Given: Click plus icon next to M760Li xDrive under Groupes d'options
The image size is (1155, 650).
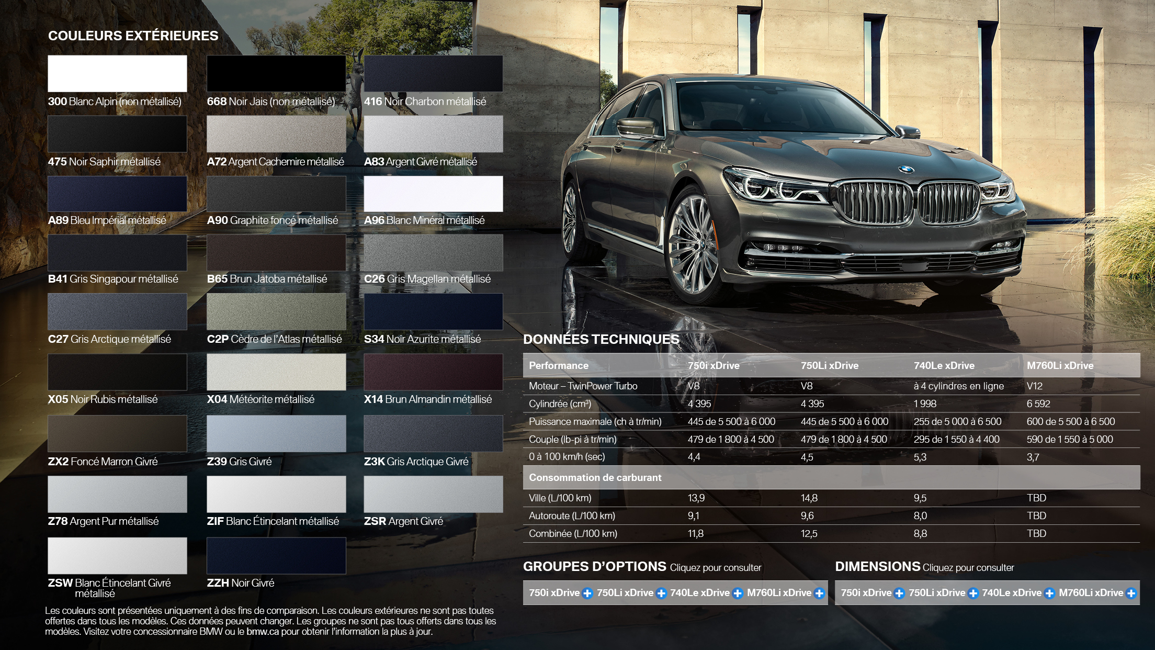Looking at the screenshot, I should click(x=819, y=593).
